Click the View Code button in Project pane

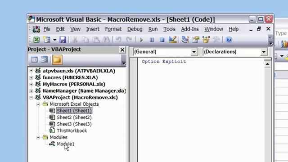[x=34, y=60]
